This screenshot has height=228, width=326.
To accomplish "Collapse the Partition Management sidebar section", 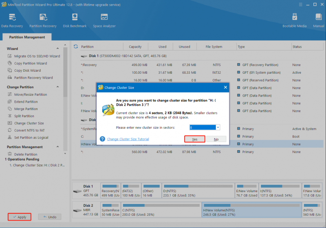I will pyautogui.click(x=57, y=147).
